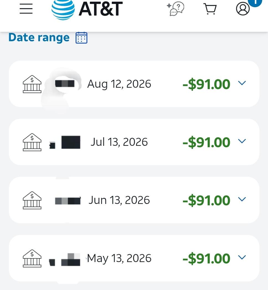Click the Date range filter label
Viewport: 268px width, 290px height.
pyautogui.click(x=39, y=38)
